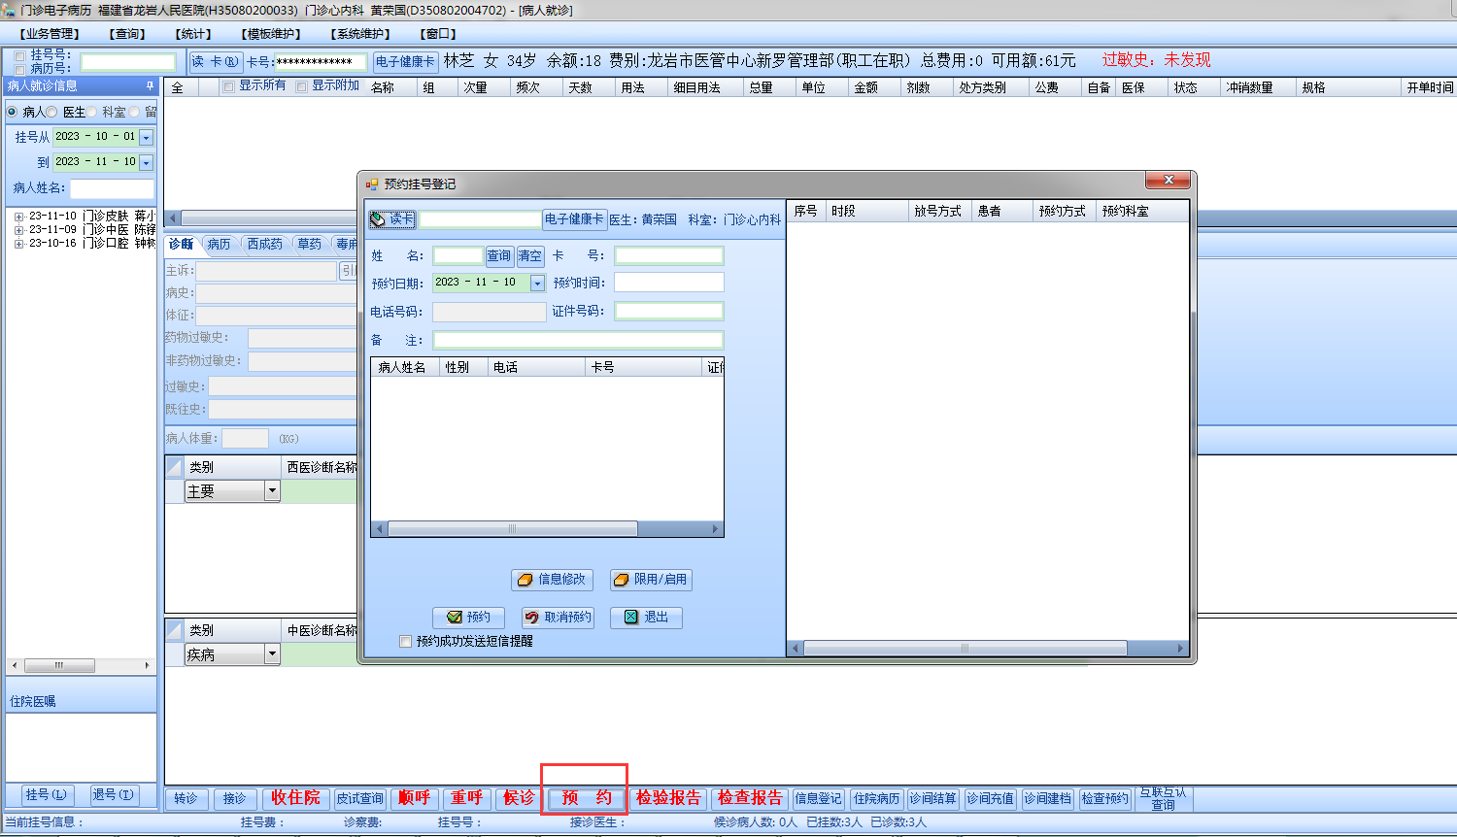Pin the 病人就诊信息 panel with the pushpin icon
Viewport: 1457px width, 837px height.
point(150,86)
